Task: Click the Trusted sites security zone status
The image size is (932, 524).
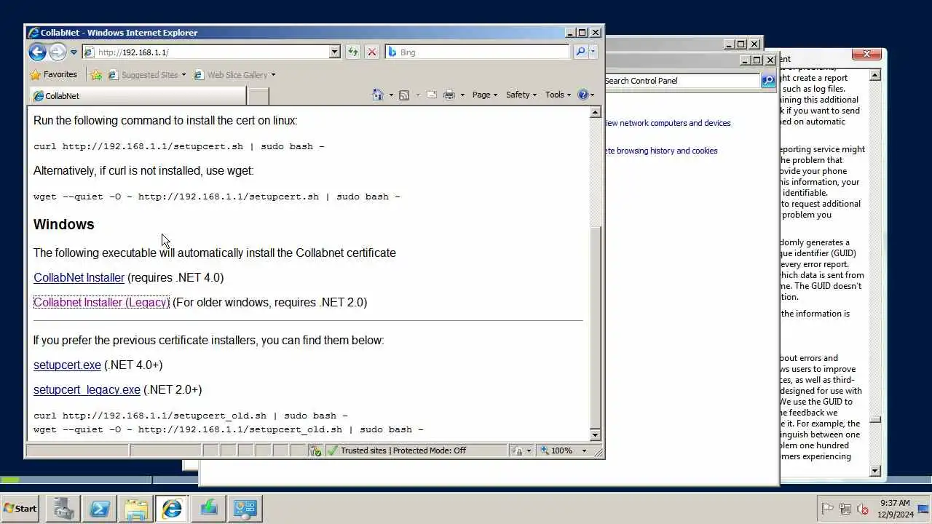Action: point(403,450)
